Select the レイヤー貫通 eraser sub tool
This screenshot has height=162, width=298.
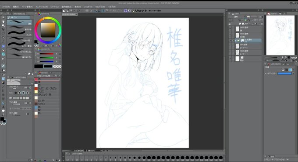(19, 45)
